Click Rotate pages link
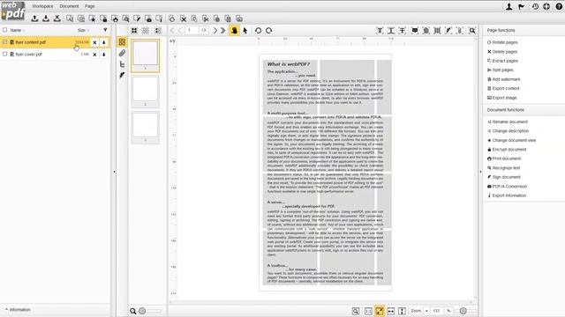The width and height of the screenshot is (565, 317). (x=502, y=42)
